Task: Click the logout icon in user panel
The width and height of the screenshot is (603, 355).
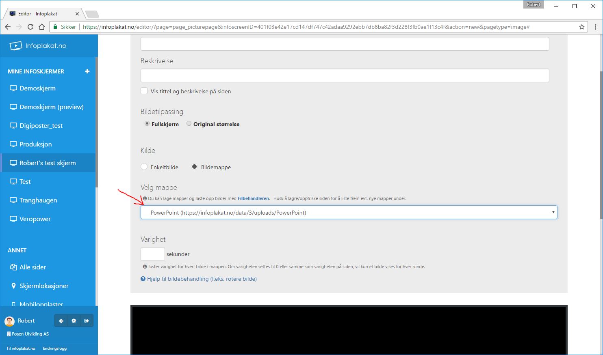Action: [x=87, y=321]
